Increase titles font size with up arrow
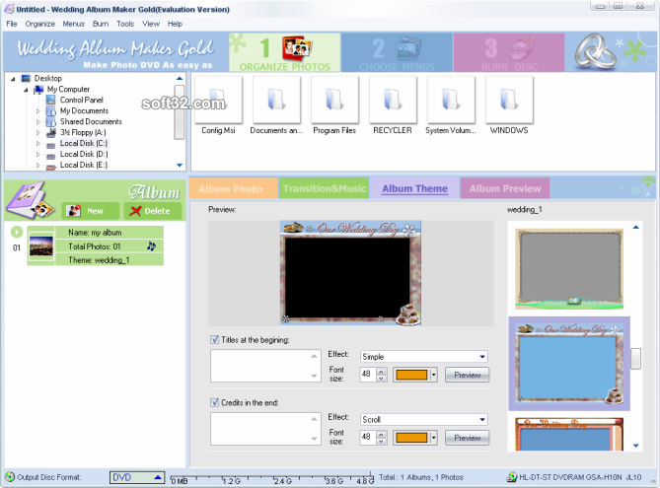The height and width of the screenshot is (488, 660). tap(381, 372)
